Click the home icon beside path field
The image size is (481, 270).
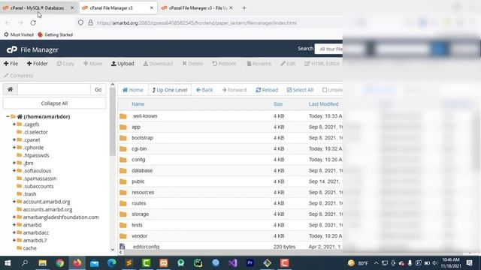coord(10,89)
